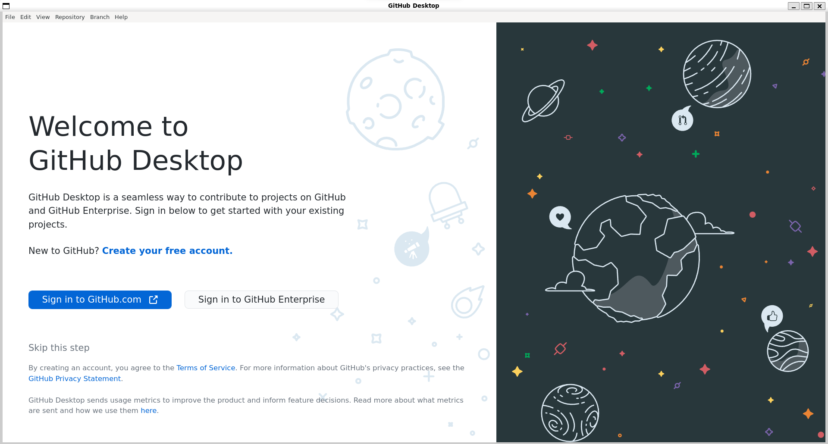Close the GitHub Desktop window

[x=819, y=6]
